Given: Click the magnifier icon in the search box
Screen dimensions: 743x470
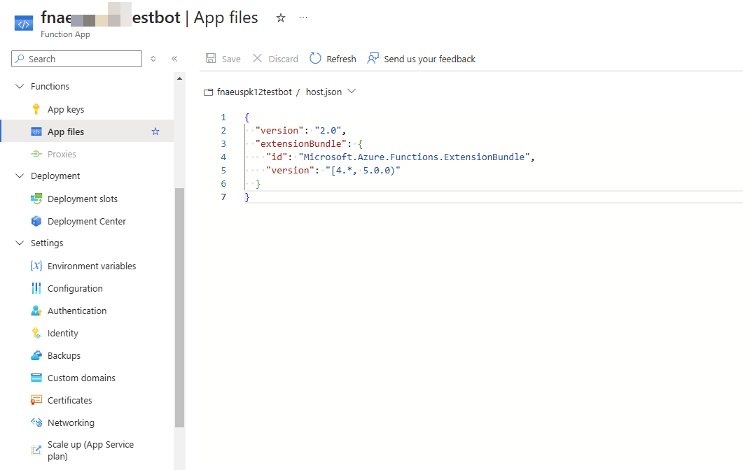Looking at the screenshot, I should coord(20,59).
